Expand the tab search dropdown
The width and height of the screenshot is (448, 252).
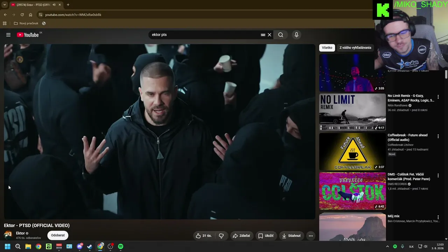pyautogui.click(x=5, y=5)
